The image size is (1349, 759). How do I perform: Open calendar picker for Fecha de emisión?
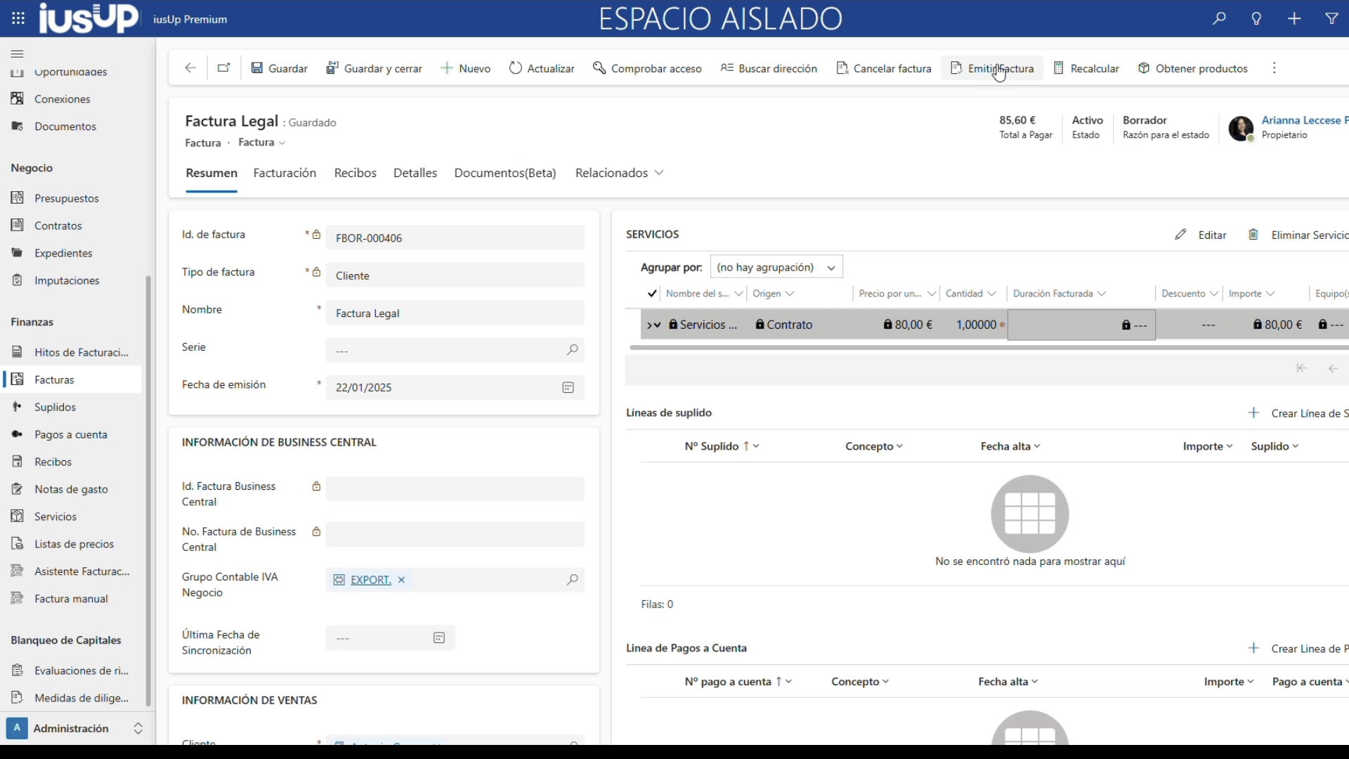point(568,388)
